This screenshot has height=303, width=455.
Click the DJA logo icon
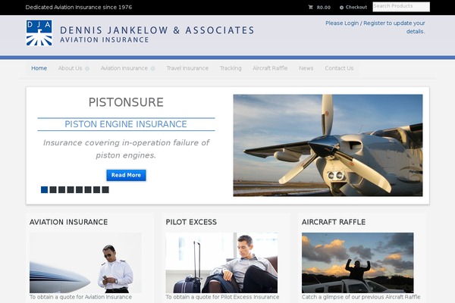39,33
